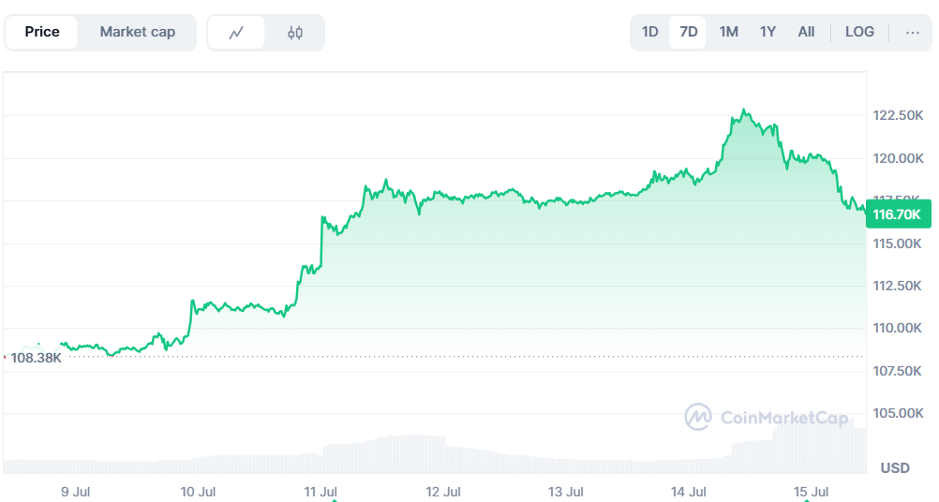
Task: Click the 122.50K price axis label
Action: [897, 115]
